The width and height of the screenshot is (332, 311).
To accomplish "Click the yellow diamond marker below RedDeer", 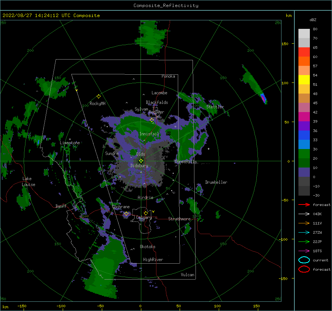I will [x=152, y=120].
